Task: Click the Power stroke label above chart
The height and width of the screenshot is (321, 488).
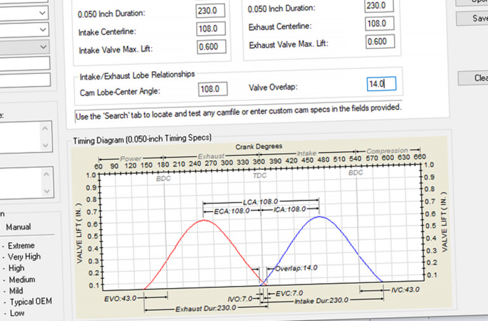Action: pos(131,159)
